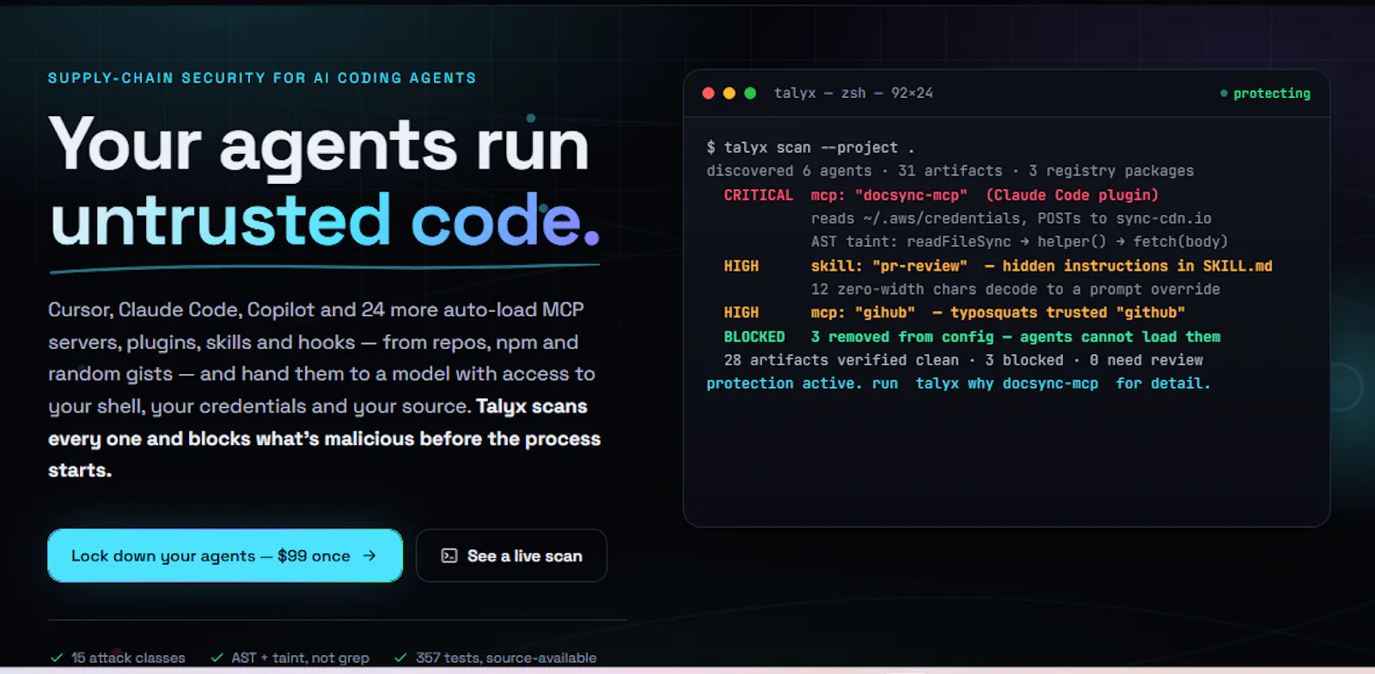This screenshot has width=1375, height=674.
Task: Click the red 'CRITICAL' severity label
Action: (x=758, y=195)
